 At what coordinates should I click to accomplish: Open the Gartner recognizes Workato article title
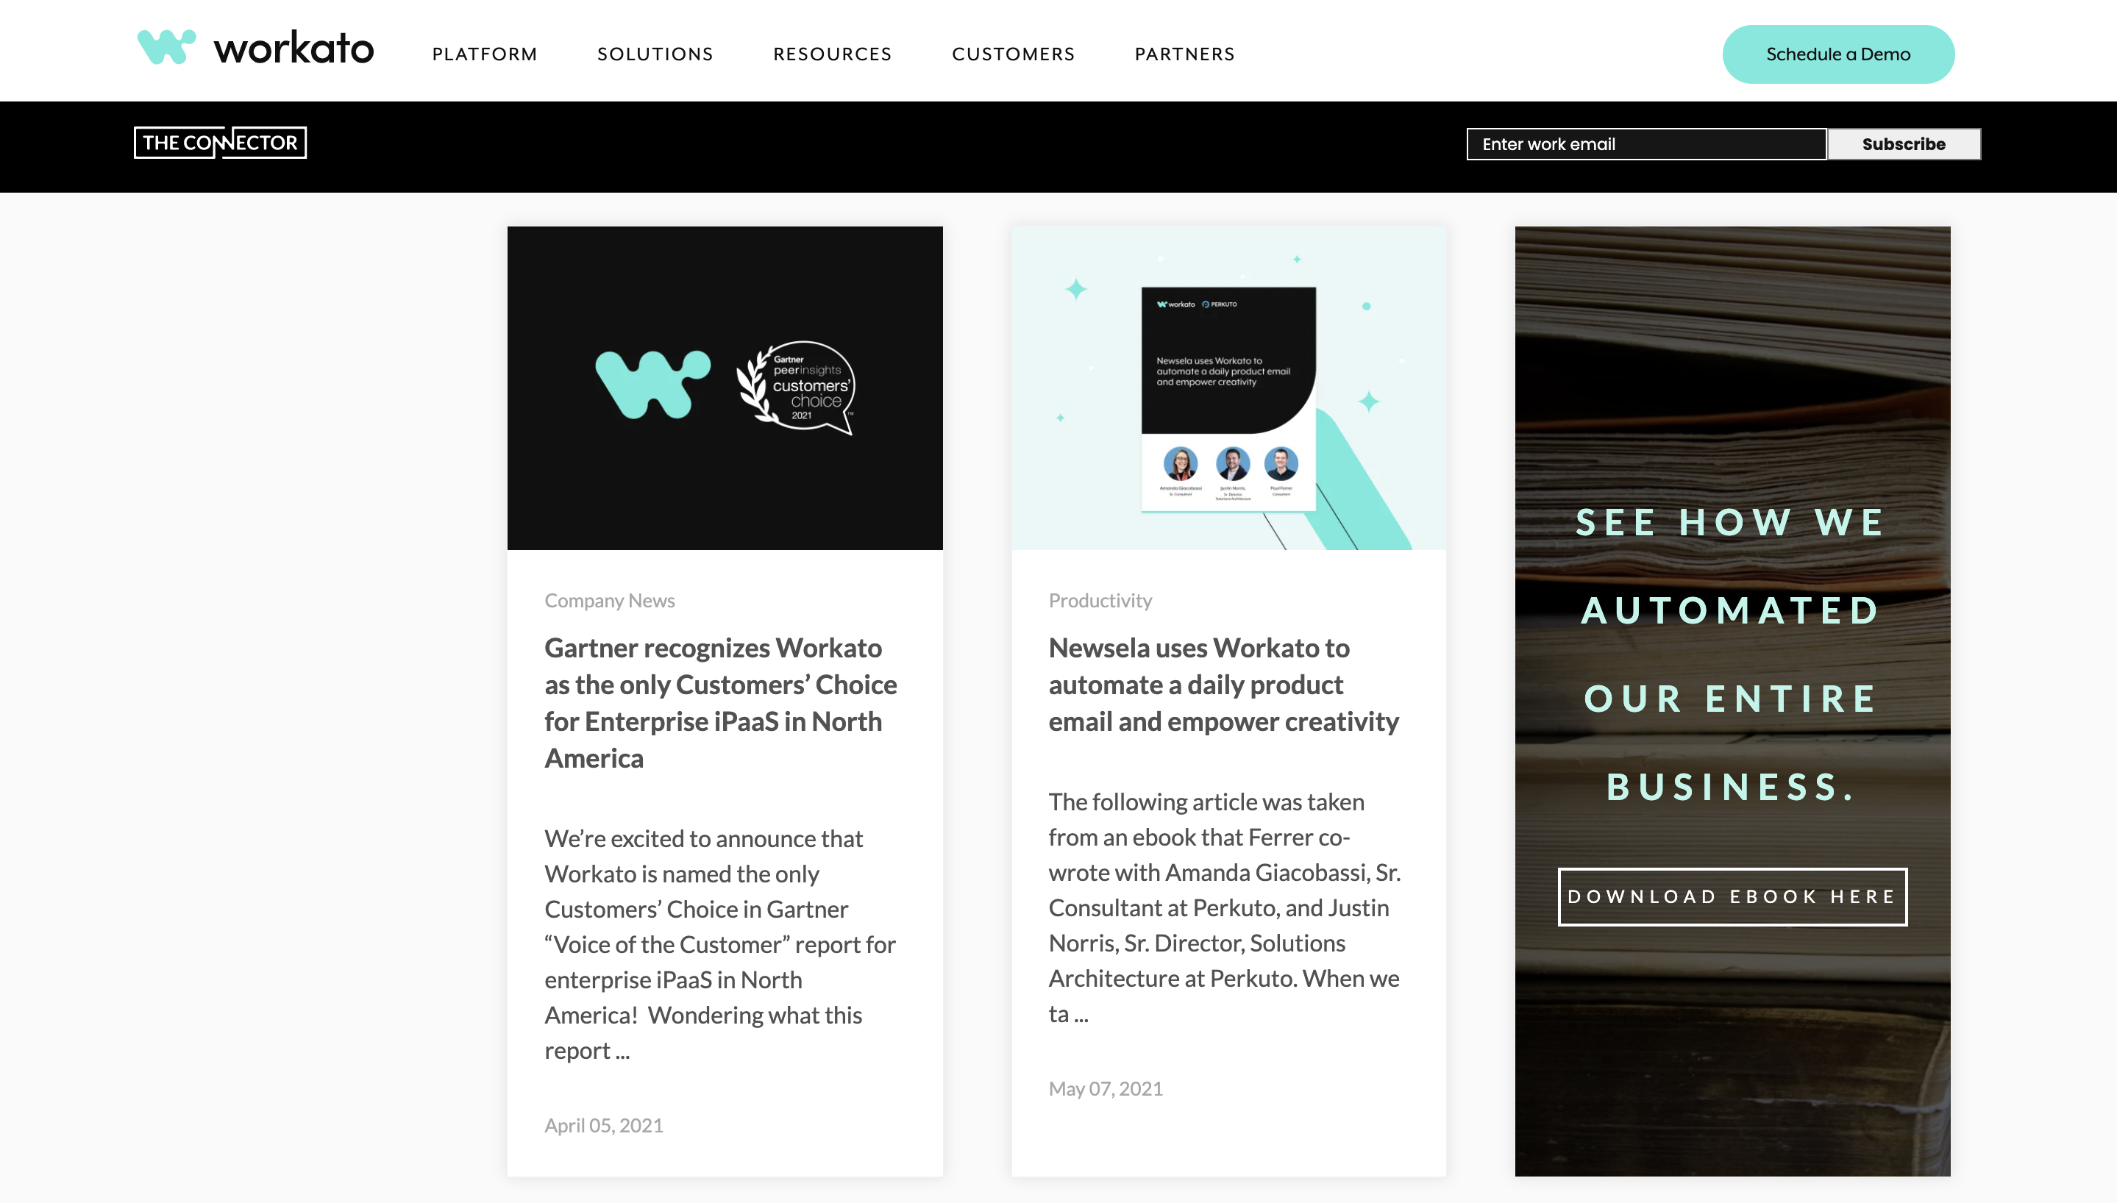tap(721, 703)
